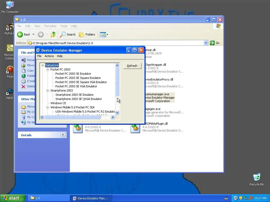The height and width of the screenshot is (202, 270).
Task: Click the tree list scroll down arrow
Action: tap(117, 113)
